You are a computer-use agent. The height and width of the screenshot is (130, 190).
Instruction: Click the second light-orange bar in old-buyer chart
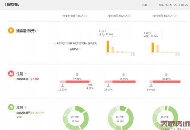[x=158, y=49]
